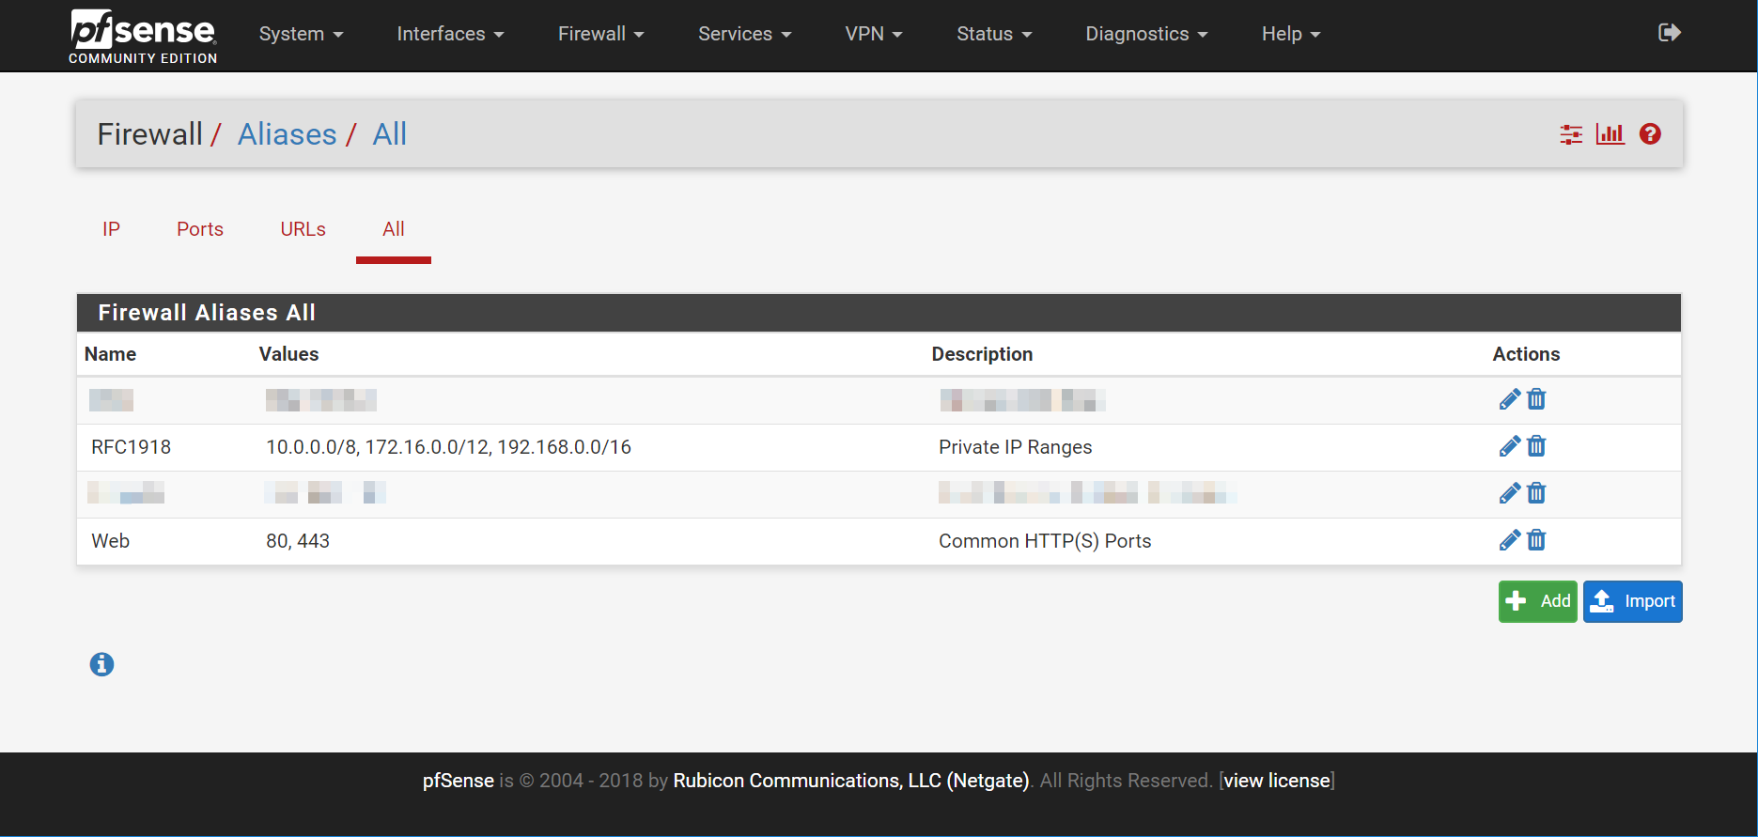The height and width of the screenshot is (837, 1758).
Task: Click the blue info icon below the table
Action: (x=101, y=664)
